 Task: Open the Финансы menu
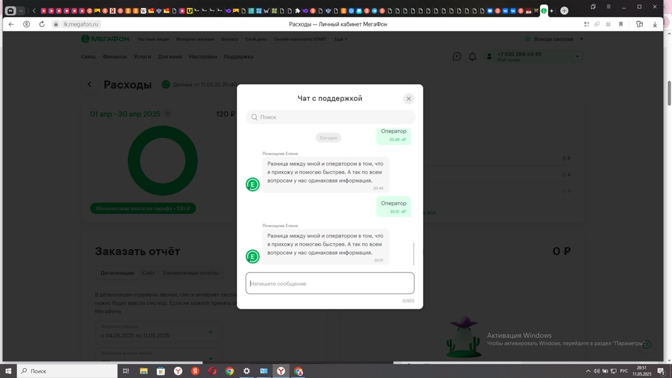tap(114, 57)
